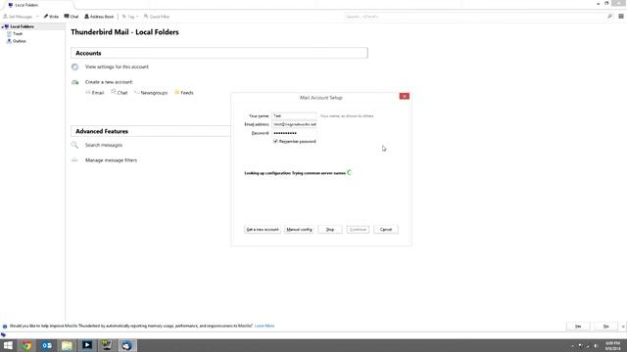
Task: Click the search messages magnifier icon
Action: [x=74, y=146]
